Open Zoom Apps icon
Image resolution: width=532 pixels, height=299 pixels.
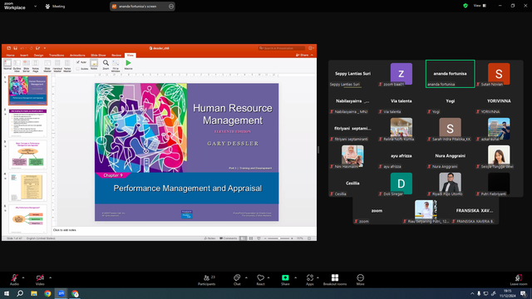coord(310,277)
